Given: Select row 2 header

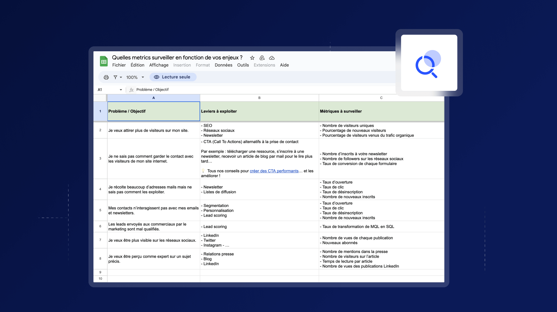Looking at the screenshot, I should [100, 130].
